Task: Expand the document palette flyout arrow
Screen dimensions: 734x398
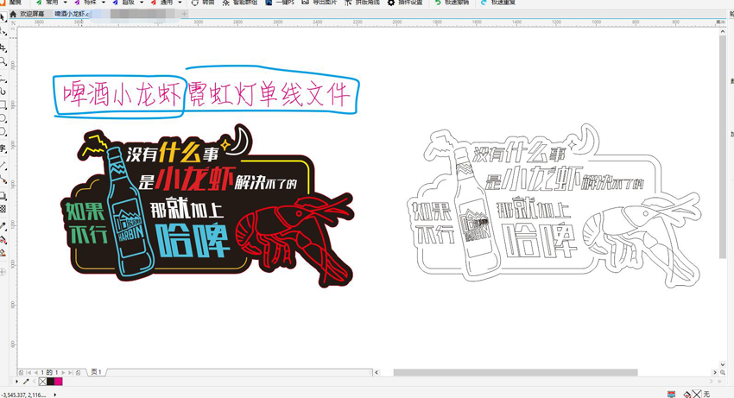Action: pos(16,382)
